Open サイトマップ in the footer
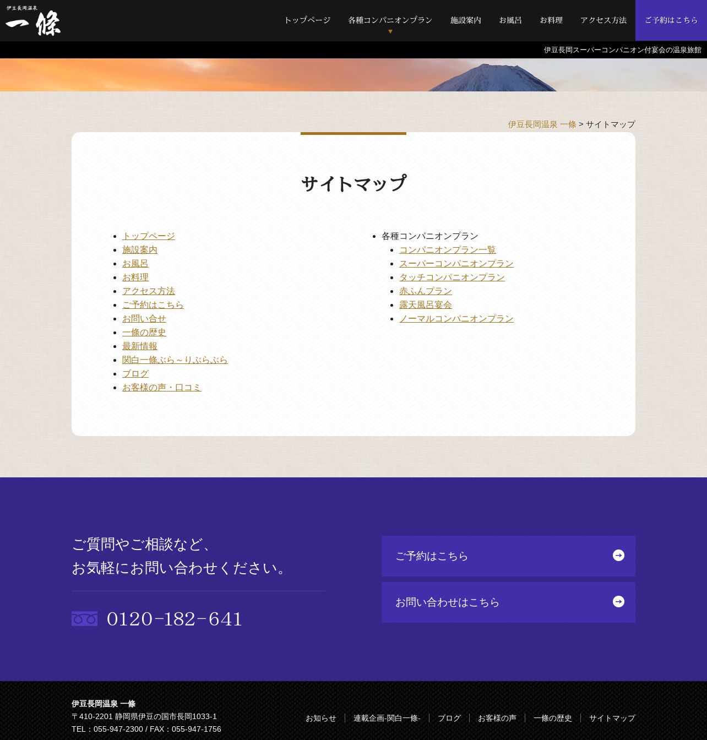 [612, 718]
